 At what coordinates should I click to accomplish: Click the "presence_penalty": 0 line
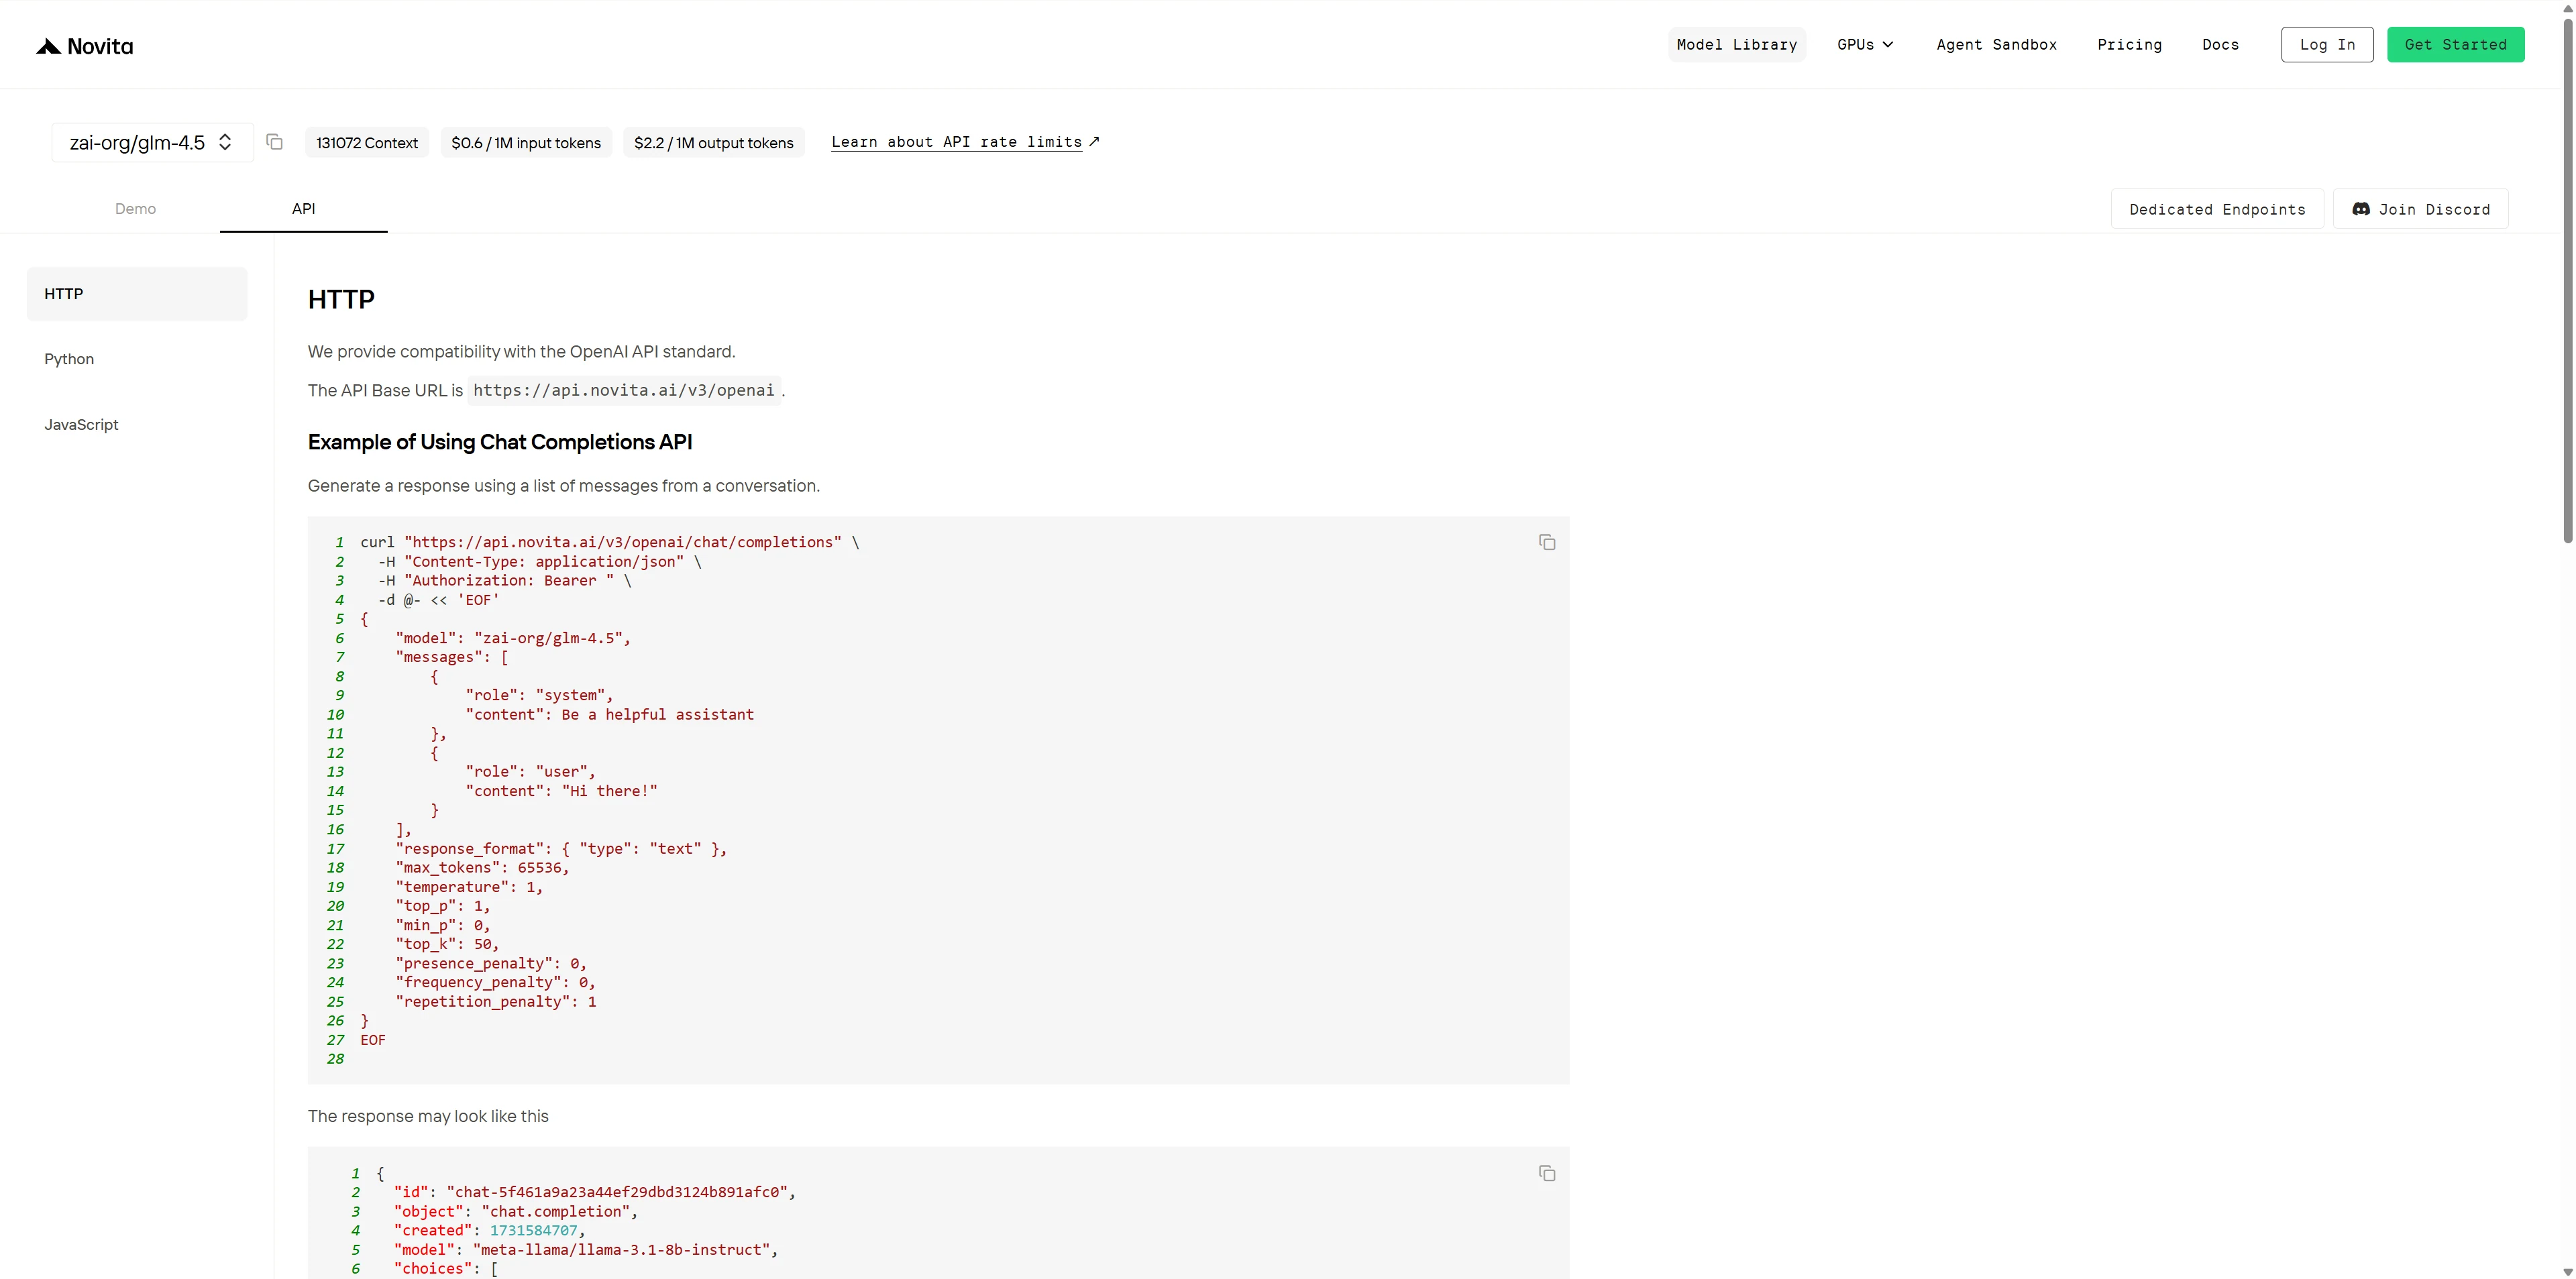click(491, 964)
